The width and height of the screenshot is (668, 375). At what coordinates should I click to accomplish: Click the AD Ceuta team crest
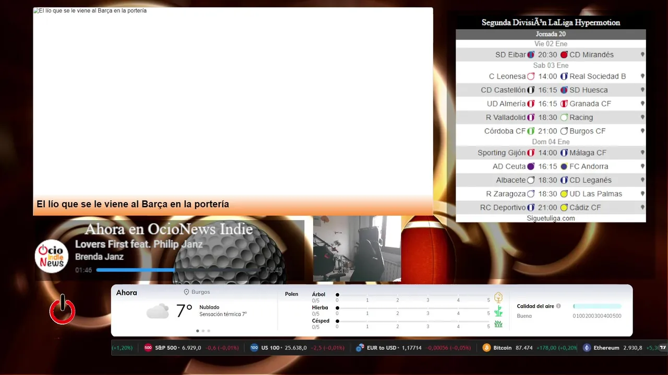tap(531, 167)
